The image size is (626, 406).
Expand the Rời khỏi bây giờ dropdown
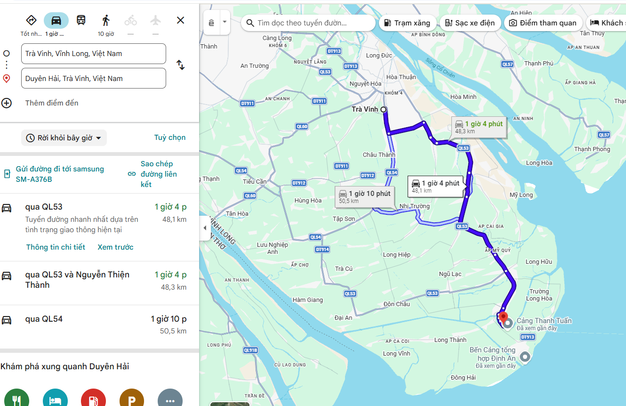click(64, 138)
